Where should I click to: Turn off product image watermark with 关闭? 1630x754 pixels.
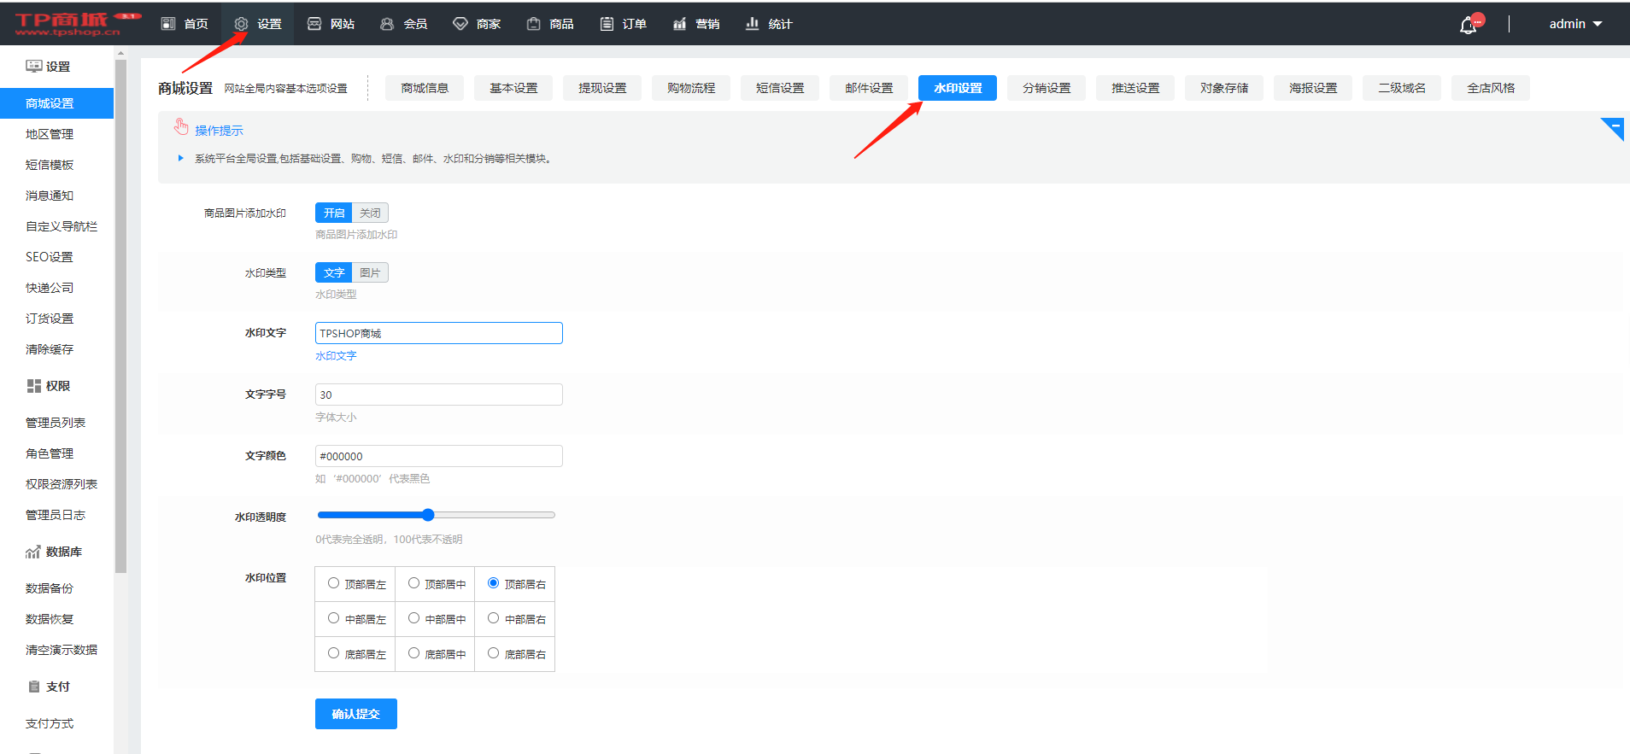coord(370,213)
